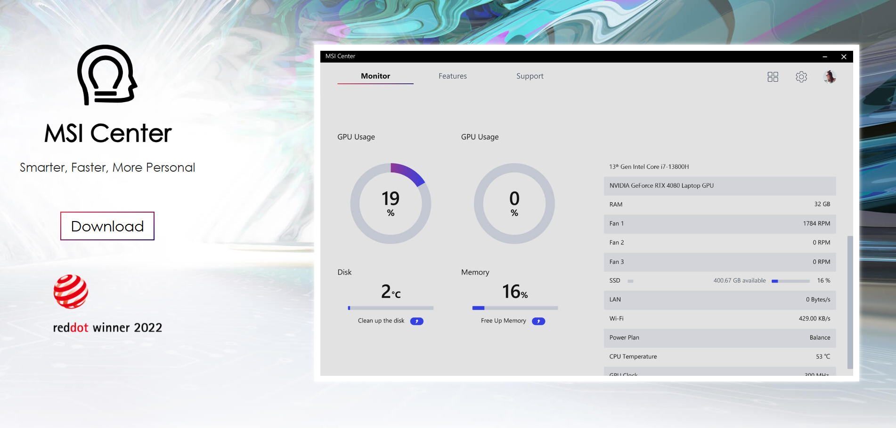Open the settings gear icon
Screen dimensions: 896x428
(x=801, y=77)
